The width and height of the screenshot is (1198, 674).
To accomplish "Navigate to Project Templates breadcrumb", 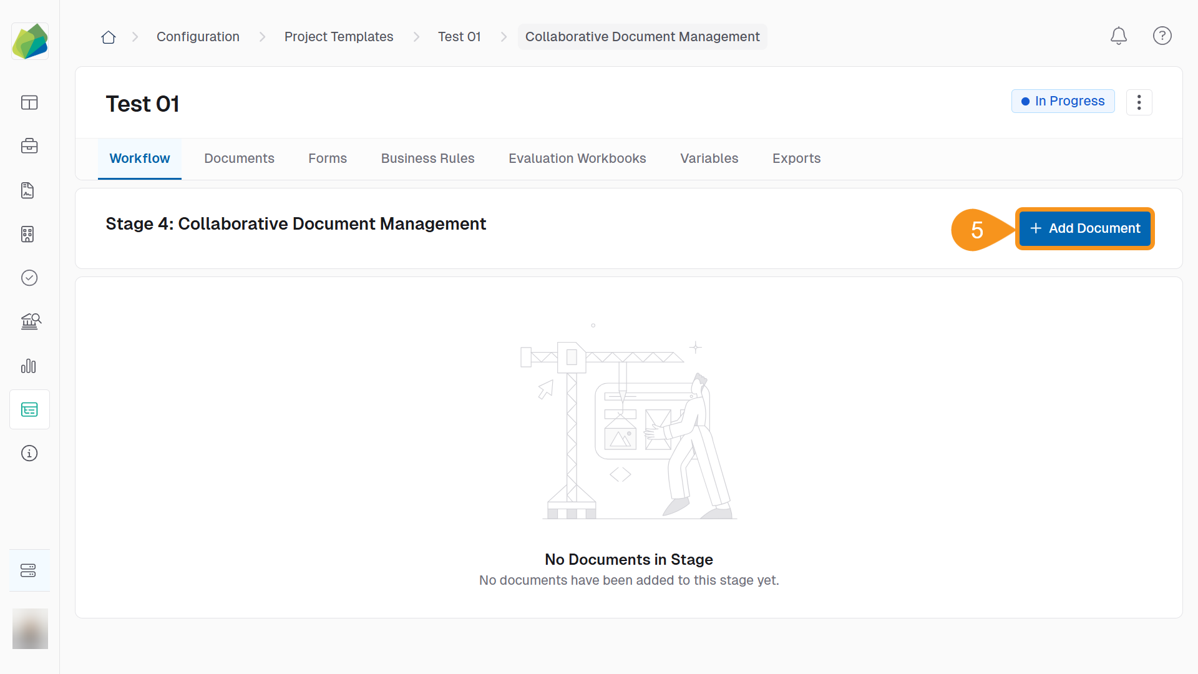I will (x=339, y=37).
